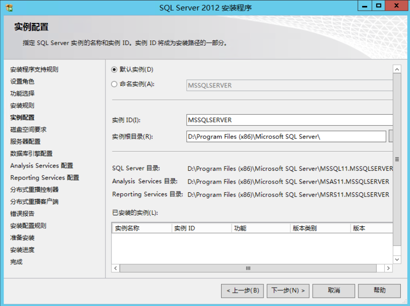Select 安装程序支持规则 step in sidebar
The image size is (410, 306).
click(34, 69)
